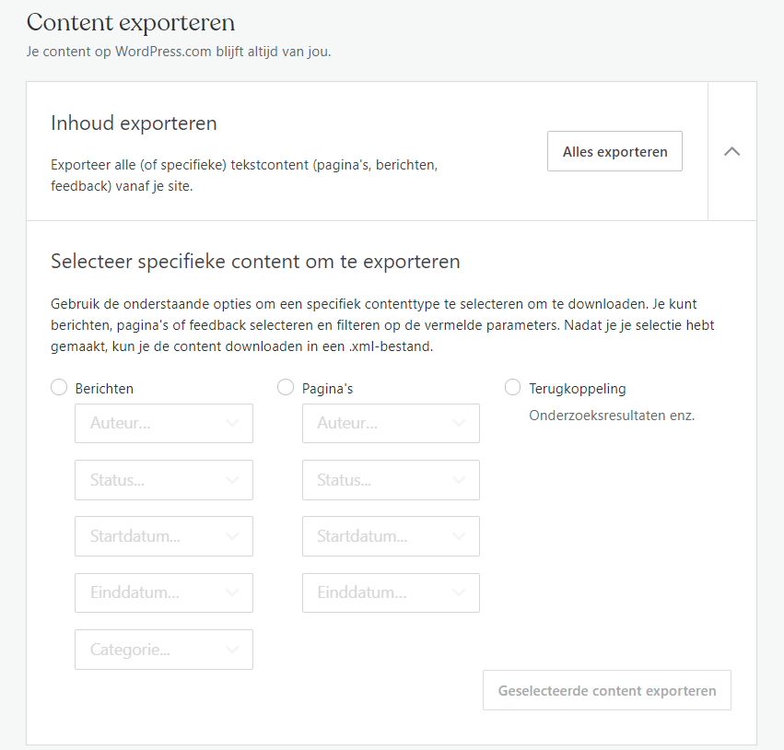Click the Categorie dropdown chevron arrow
Viewport: 784px width, 750px height.
click(231, 650)
